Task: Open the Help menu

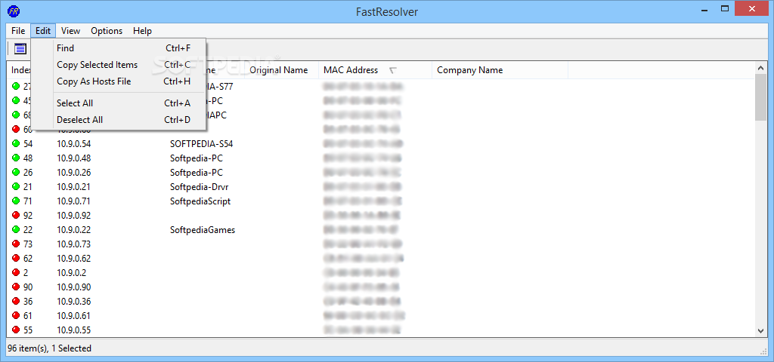Action: click(x=142, y=30)
